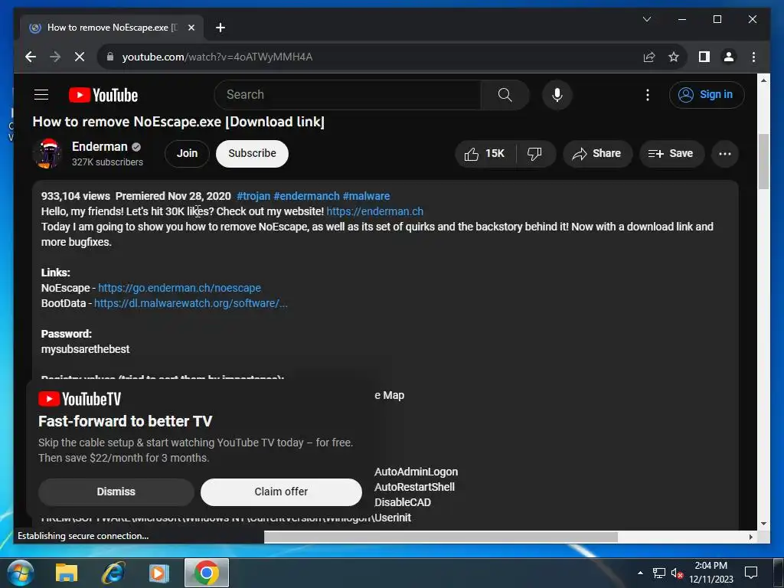Visit the https://enderman.ch website link
This screenshot has width=784, height=588.
point(375,211)
